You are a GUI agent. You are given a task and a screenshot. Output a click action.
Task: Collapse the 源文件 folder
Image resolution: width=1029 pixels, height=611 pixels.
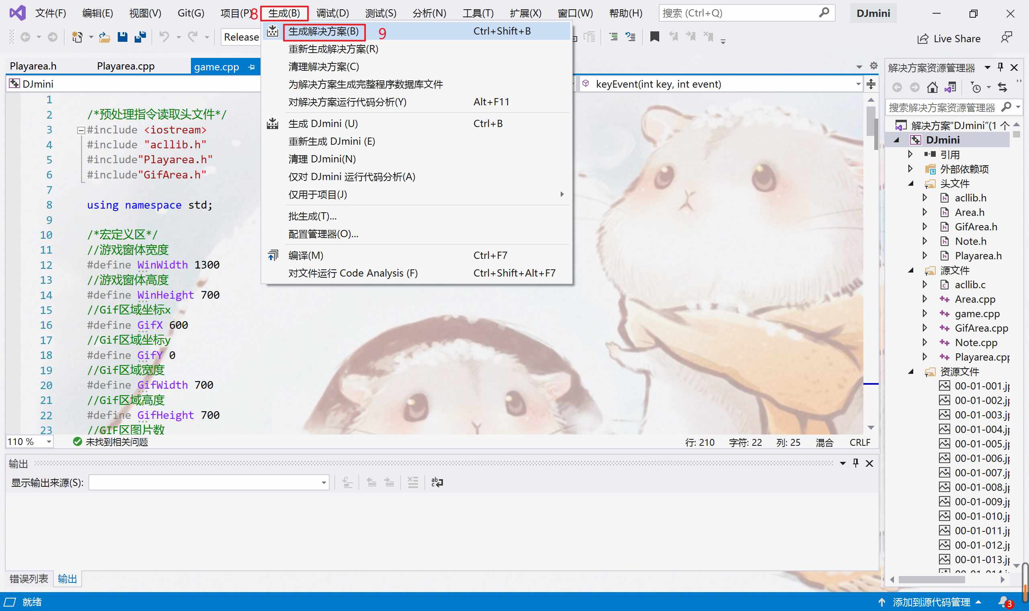[x=911, y=271]
